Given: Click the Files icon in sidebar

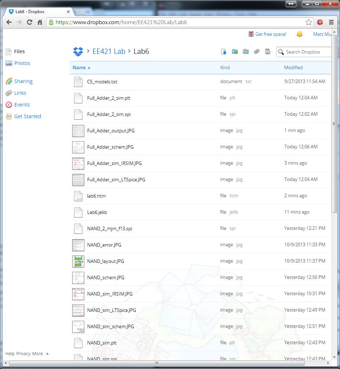Looking at the screenshot, I should click(x=8, y=51).
